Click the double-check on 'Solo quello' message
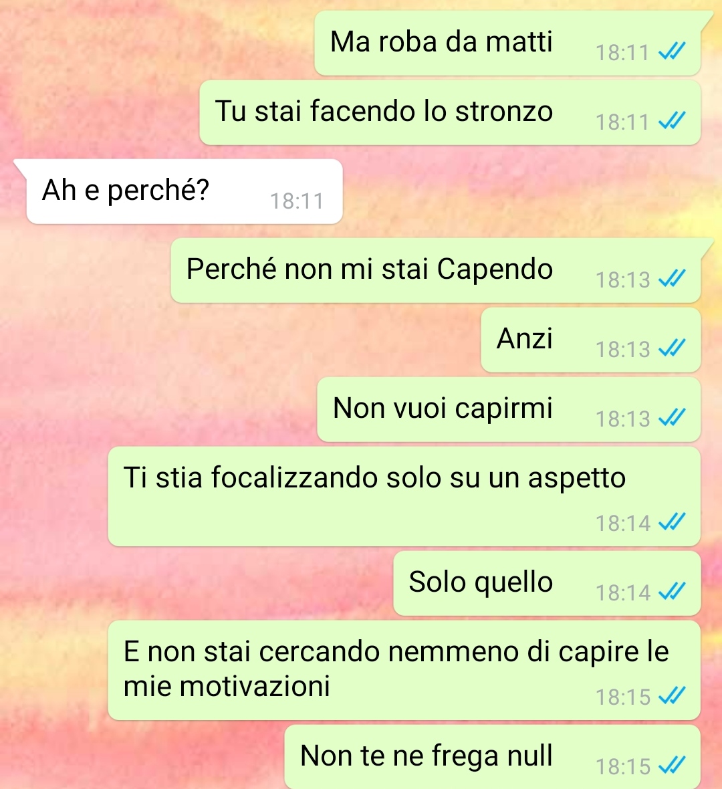Viewport: 722px width, 789px height. [672, 591]
